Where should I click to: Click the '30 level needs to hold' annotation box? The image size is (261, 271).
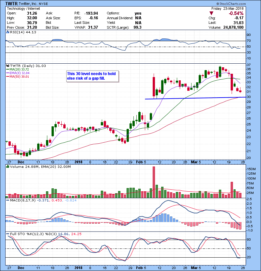tap(92, 76)
